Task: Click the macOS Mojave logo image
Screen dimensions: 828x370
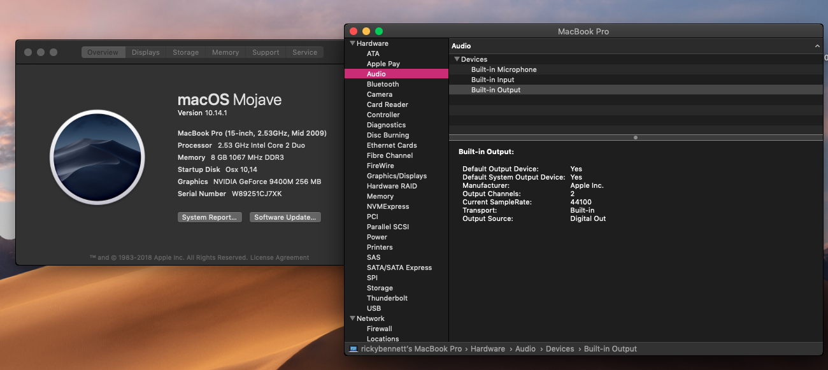Action: 97,157
